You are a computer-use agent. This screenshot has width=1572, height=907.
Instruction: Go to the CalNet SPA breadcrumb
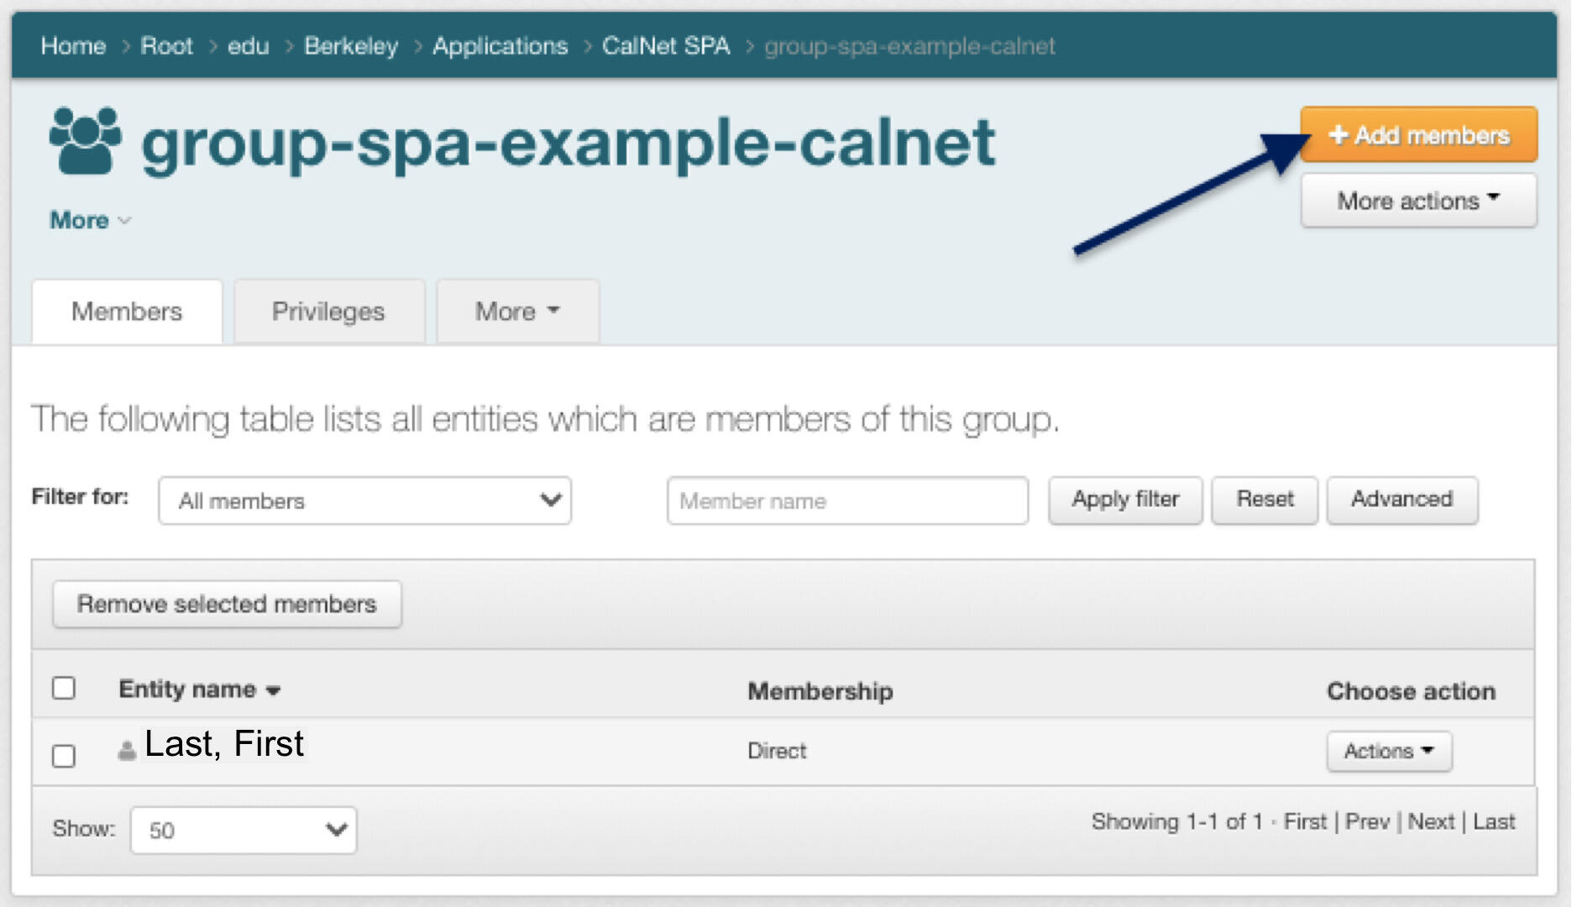click(x=666, y=46)
